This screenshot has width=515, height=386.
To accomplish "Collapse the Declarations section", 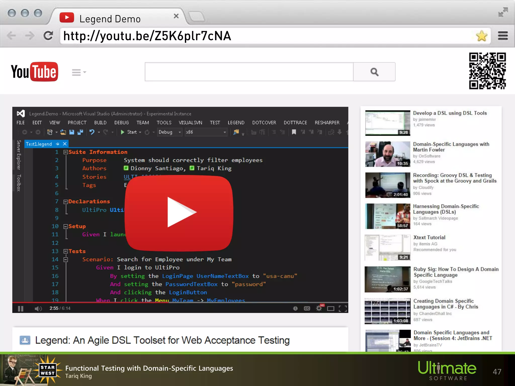I will pos(66,202).
